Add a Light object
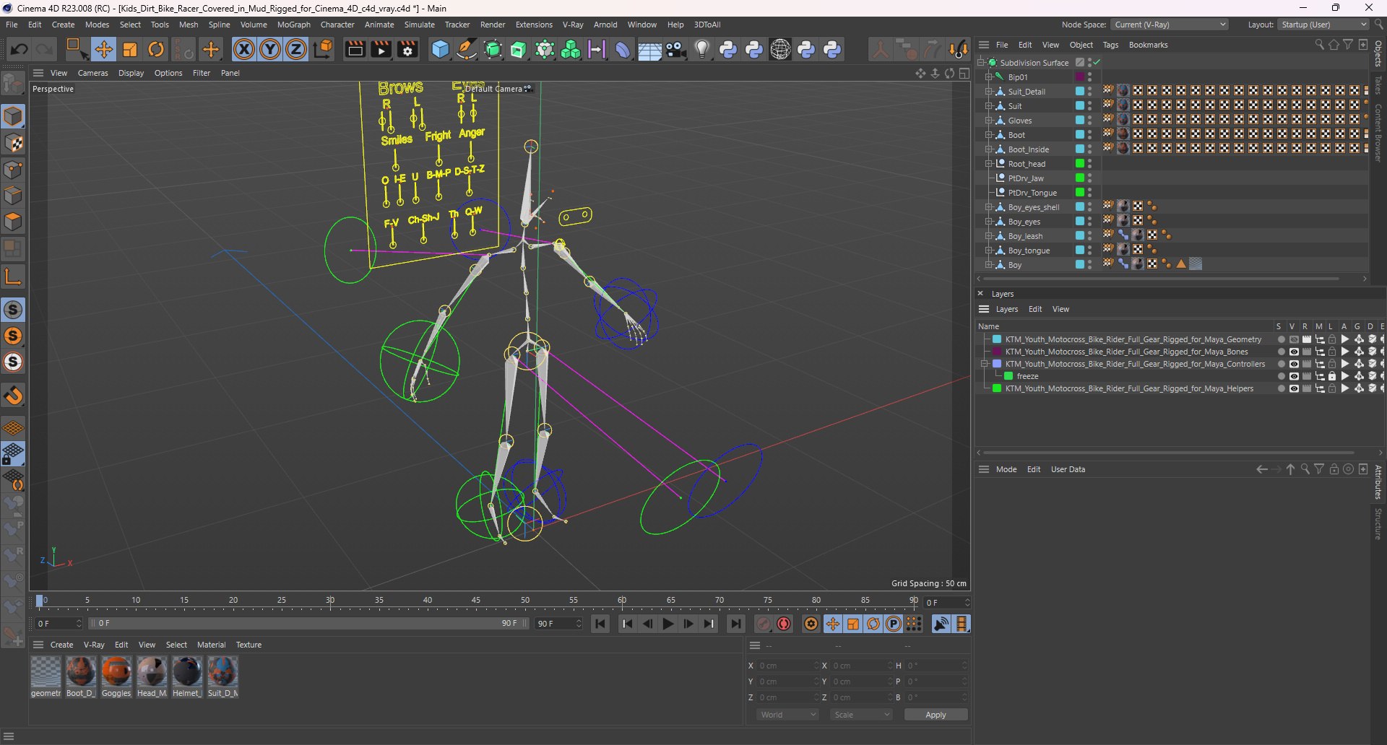Image resolution: width=1387 pixels, height=745 pixels. click(x=701, y=49)
